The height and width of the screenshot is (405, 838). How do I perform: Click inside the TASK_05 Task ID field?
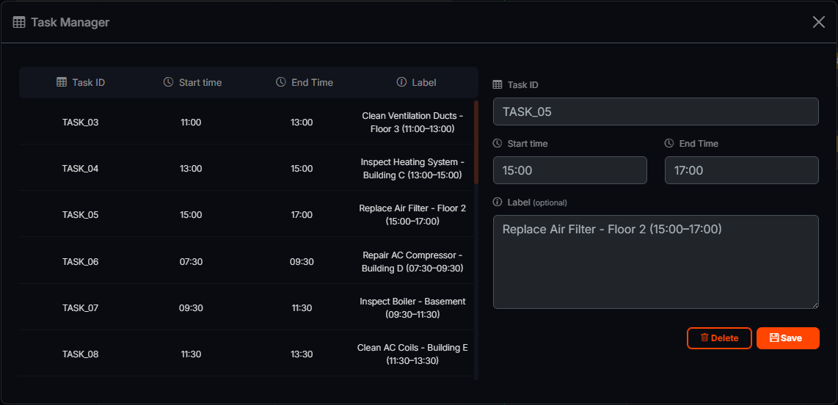coord(655,112)
